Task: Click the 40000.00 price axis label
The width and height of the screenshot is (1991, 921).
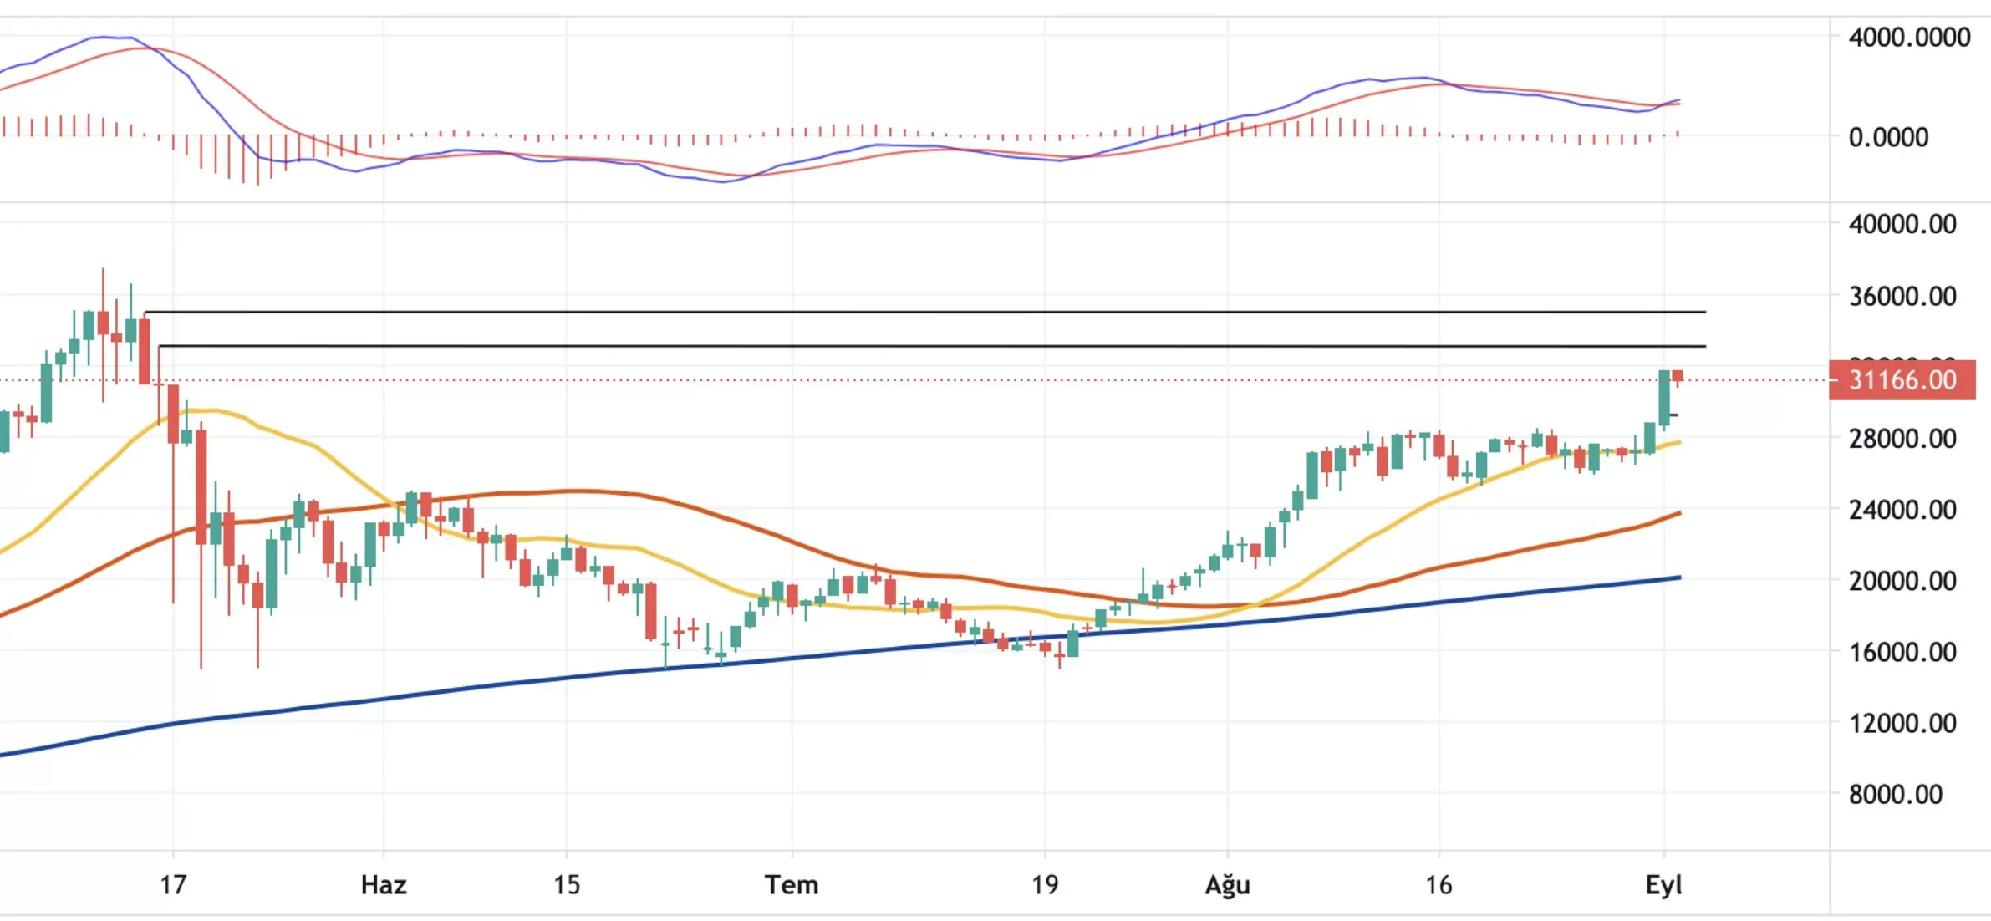Action: (1902, 224)
